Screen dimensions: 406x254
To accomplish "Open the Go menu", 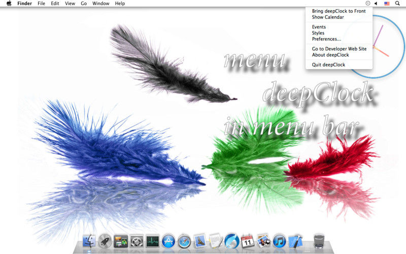I will tap(84, 4).
